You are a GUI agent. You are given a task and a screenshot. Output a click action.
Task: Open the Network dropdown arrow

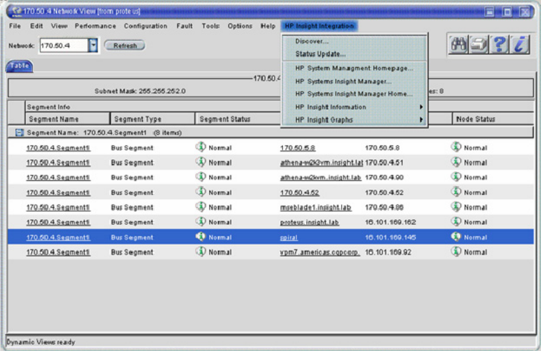[93, 45]
